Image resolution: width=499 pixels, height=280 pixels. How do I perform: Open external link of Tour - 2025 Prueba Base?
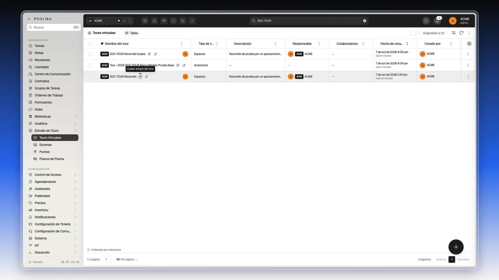click(x=184, y=65)
